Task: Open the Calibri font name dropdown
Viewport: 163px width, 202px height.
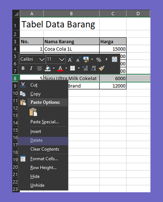Action: (42, 59)
